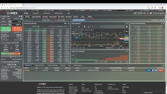Open the announcements megaphone icon
The width and height of the screenshot is (167, 94).
145,13
